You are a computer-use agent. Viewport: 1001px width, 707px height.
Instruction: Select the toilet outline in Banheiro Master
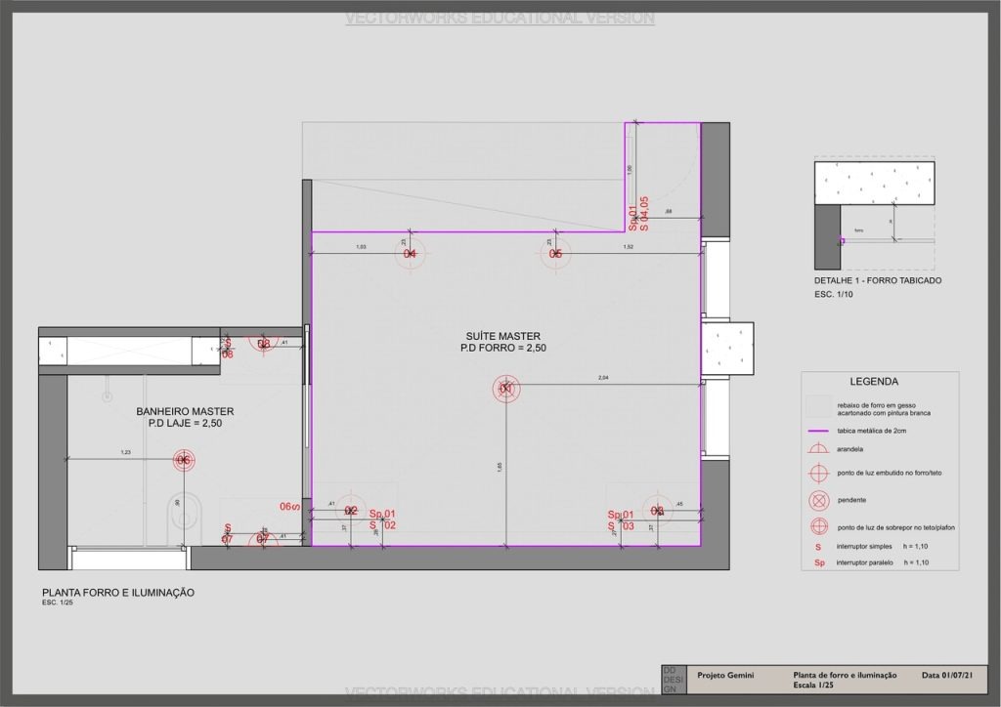click(x=184, y=517)
